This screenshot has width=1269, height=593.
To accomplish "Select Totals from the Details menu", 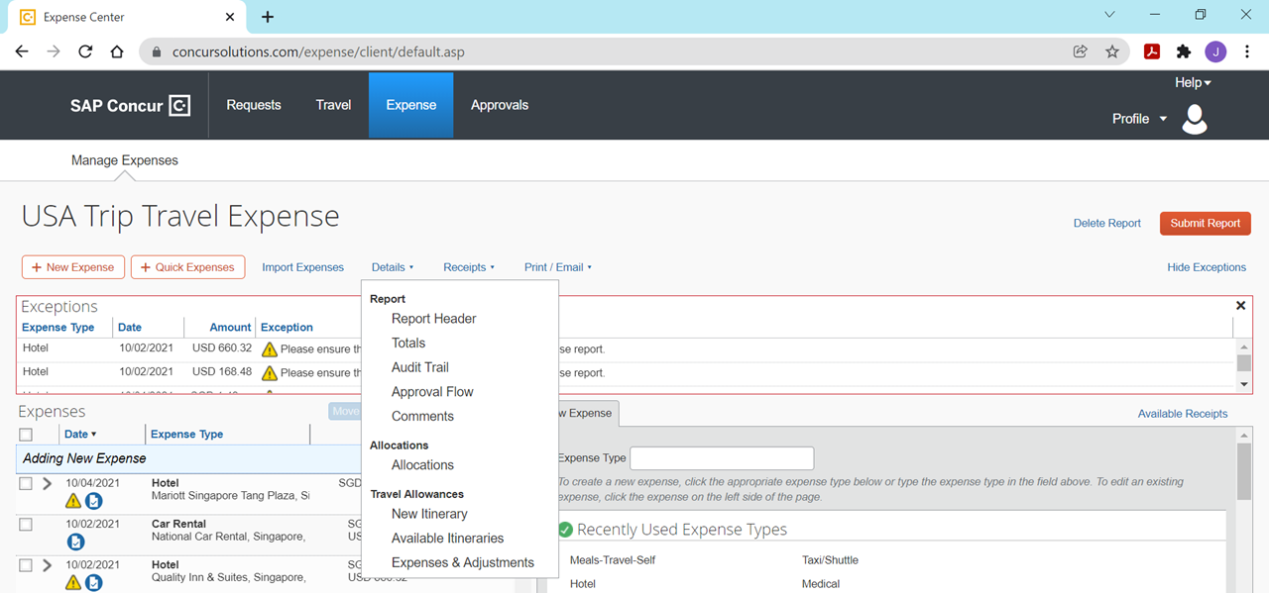I will pyautogui.click(x=408, y=344).
